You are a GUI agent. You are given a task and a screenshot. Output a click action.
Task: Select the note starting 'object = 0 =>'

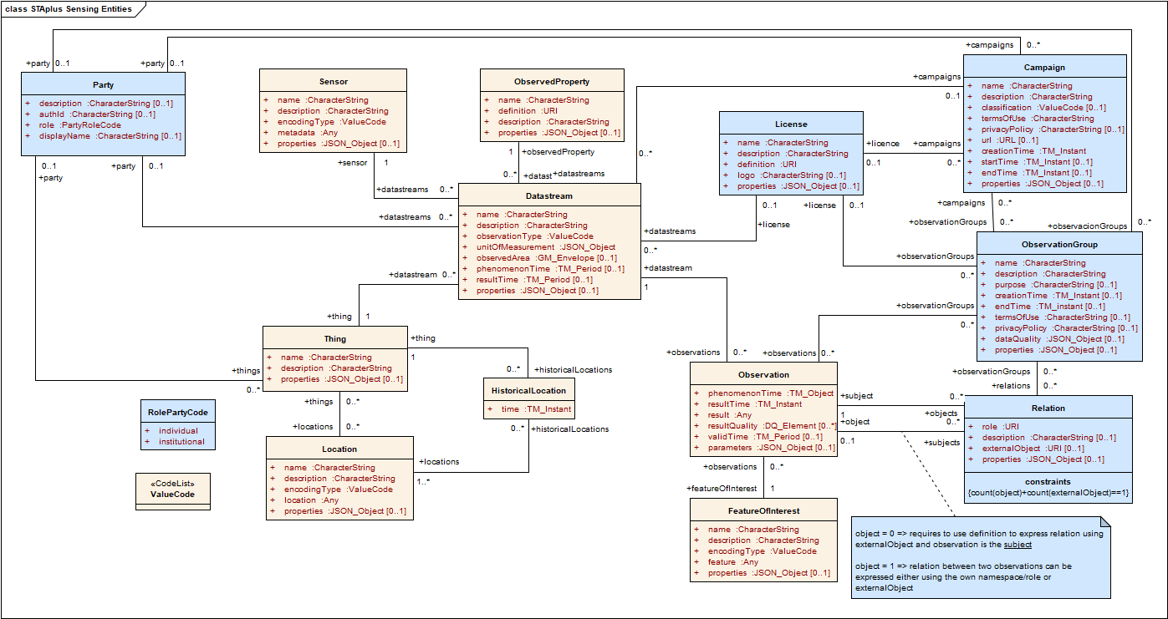(982, 557)
